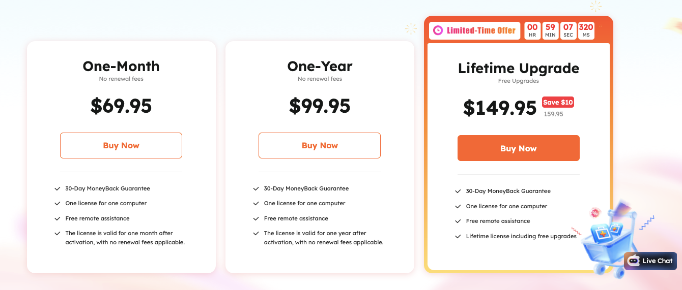This screenshot has width=682, height=290.
Task: Buy the Lifetime Upgrade plan
Action: (x=519, y=148)
